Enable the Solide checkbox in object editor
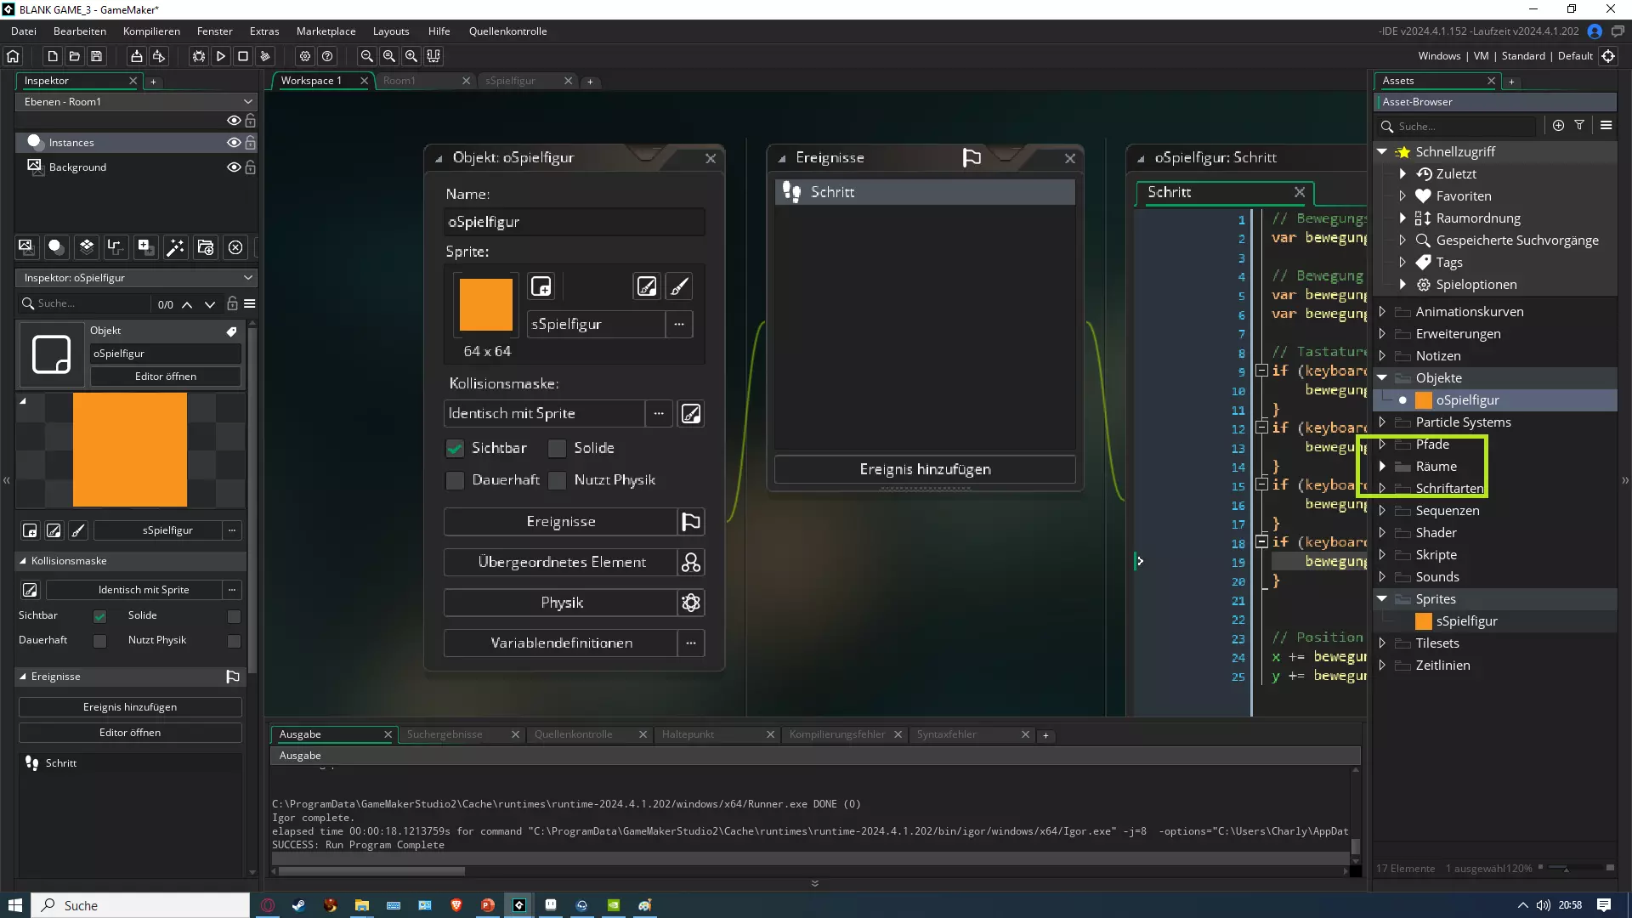 558,449
